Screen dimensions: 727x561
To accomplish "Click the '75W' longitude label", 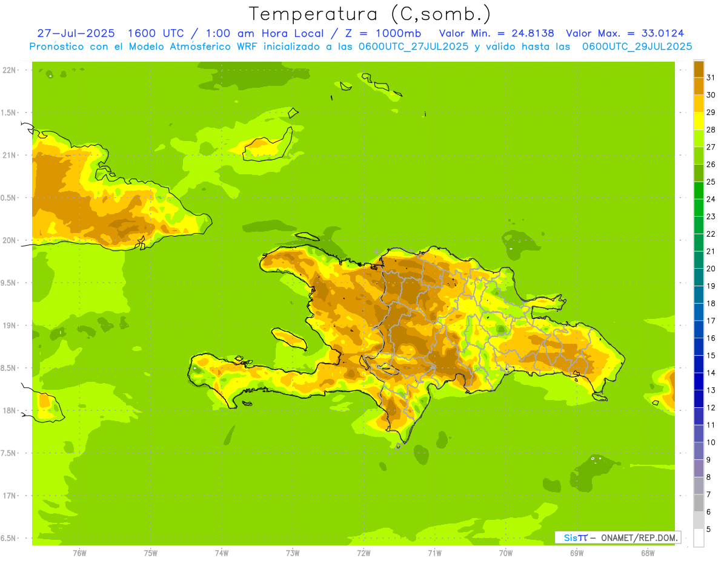I will click(x=151, y=553).
